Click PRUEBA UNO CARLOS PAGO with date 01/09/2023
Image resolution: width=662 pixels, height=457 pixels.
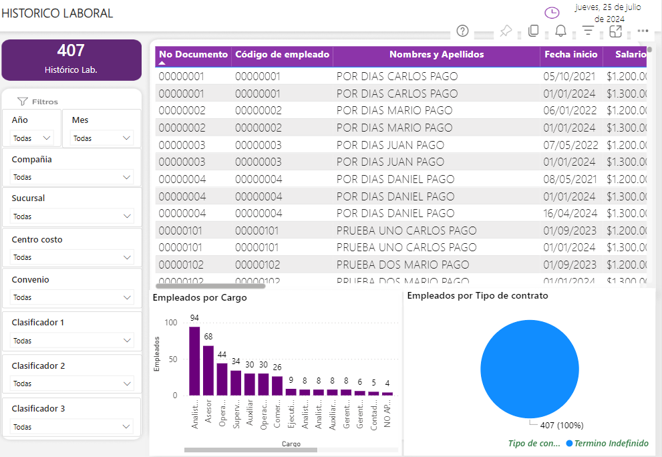pos(407,231)
